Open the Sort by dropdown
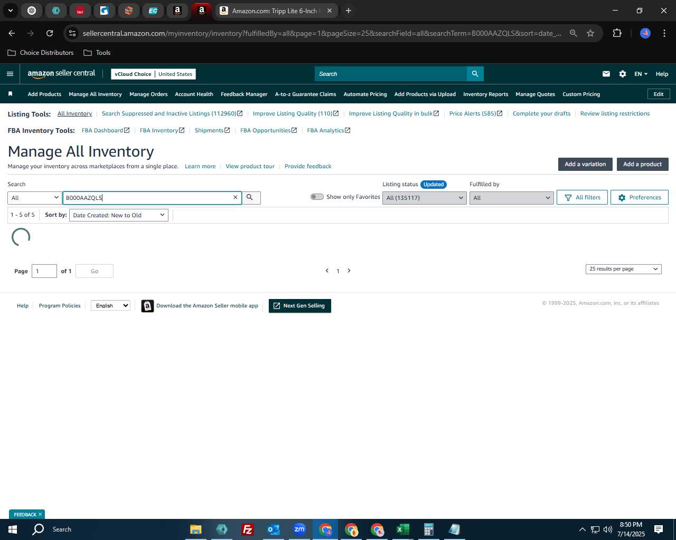This screenshot has width=676, height=540. [119, 215]
